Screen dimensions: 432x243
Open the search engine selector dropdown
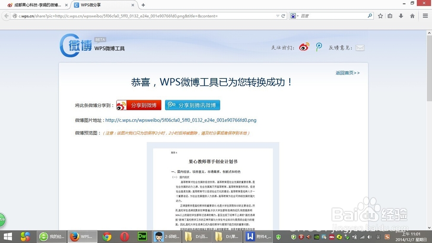(x=295, y=16)
